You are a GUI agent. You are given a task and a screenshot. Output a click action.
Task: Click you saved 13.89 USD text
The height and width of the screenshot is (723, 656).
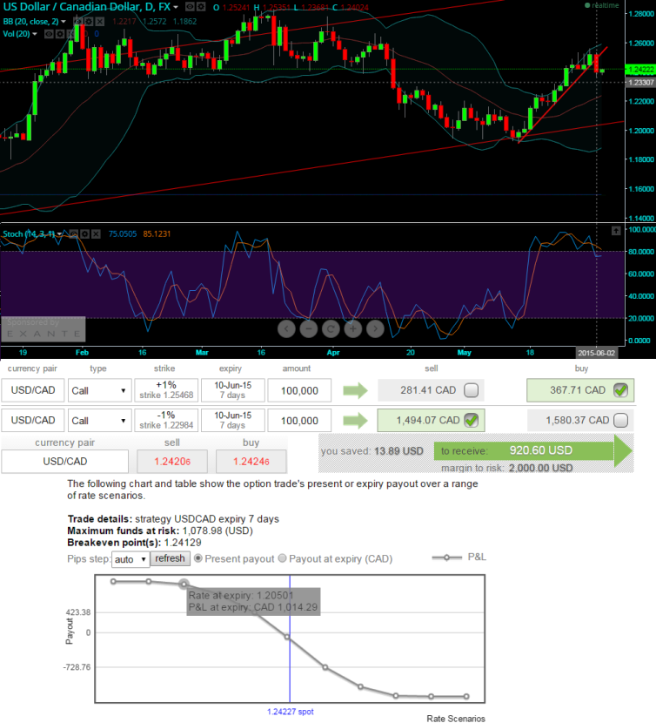(x=372, y=451)
